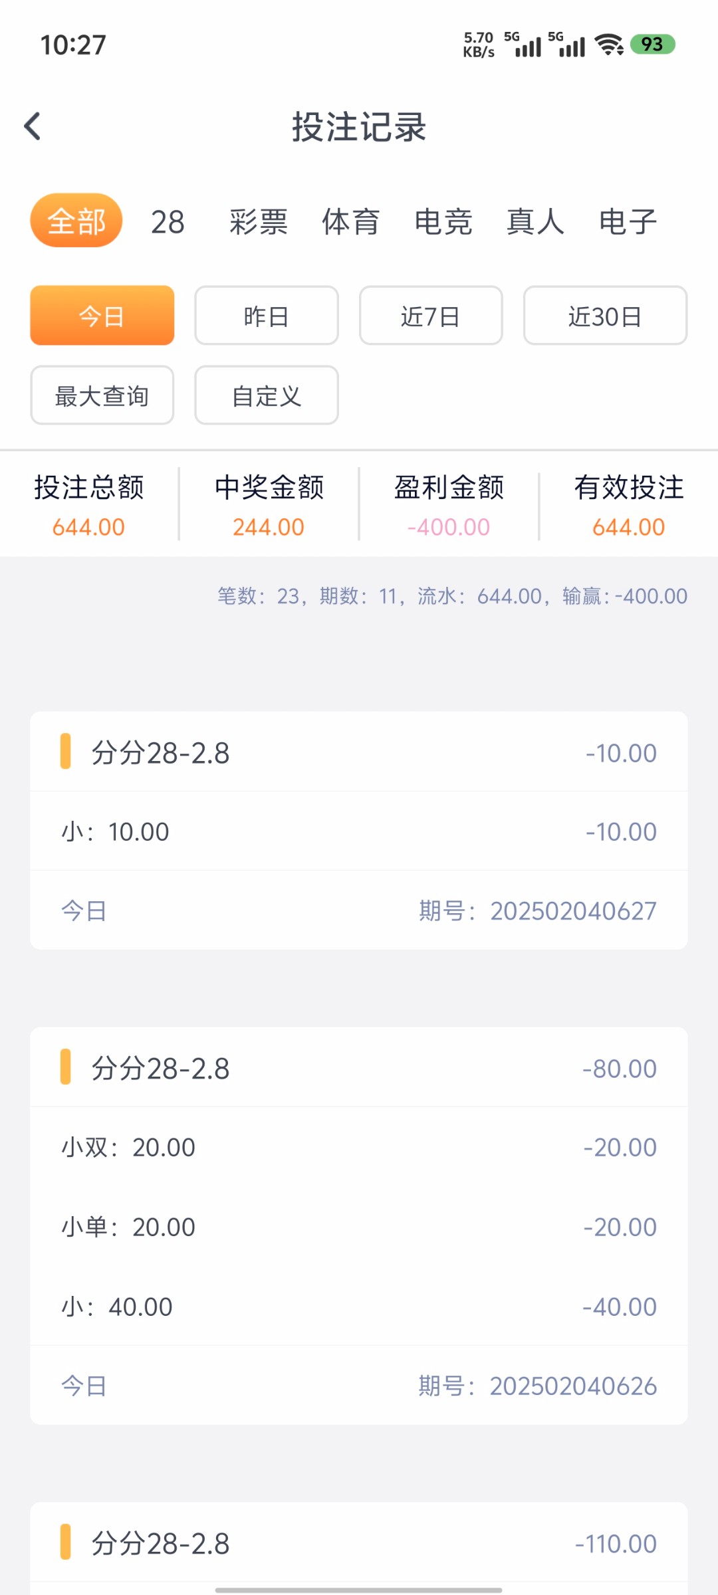Show records for 近7日
Viewport: 718px width, 1595px height.
click(431, 316)
